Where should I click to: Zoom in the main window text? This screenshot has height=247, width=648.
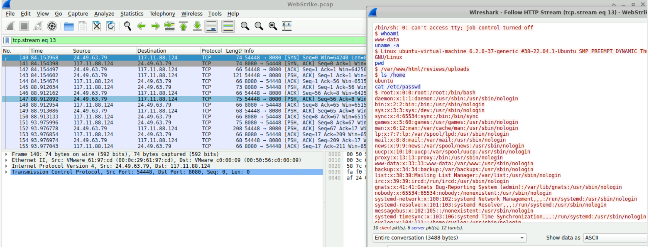pos(245,26)
